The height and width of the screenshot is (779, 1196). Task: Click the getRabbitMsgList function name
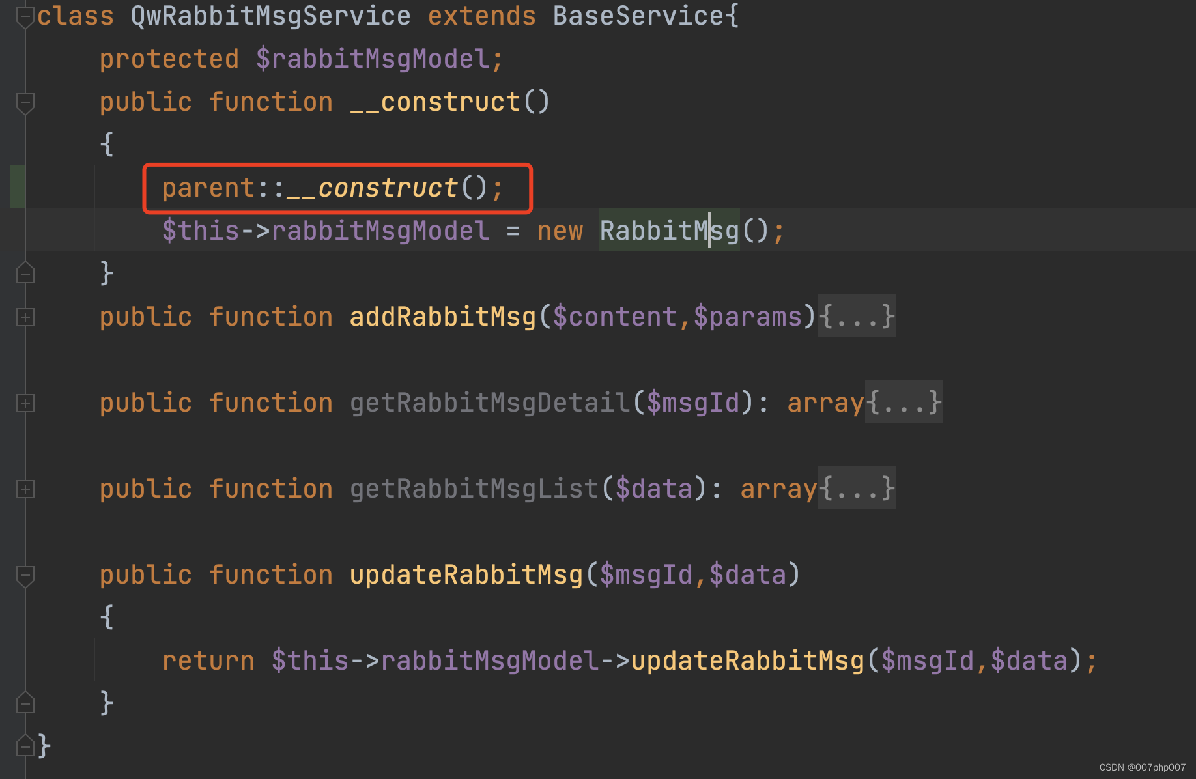click(474, 489)
